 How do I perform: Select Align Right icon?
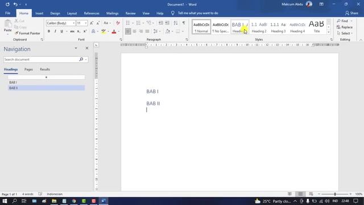141,31
